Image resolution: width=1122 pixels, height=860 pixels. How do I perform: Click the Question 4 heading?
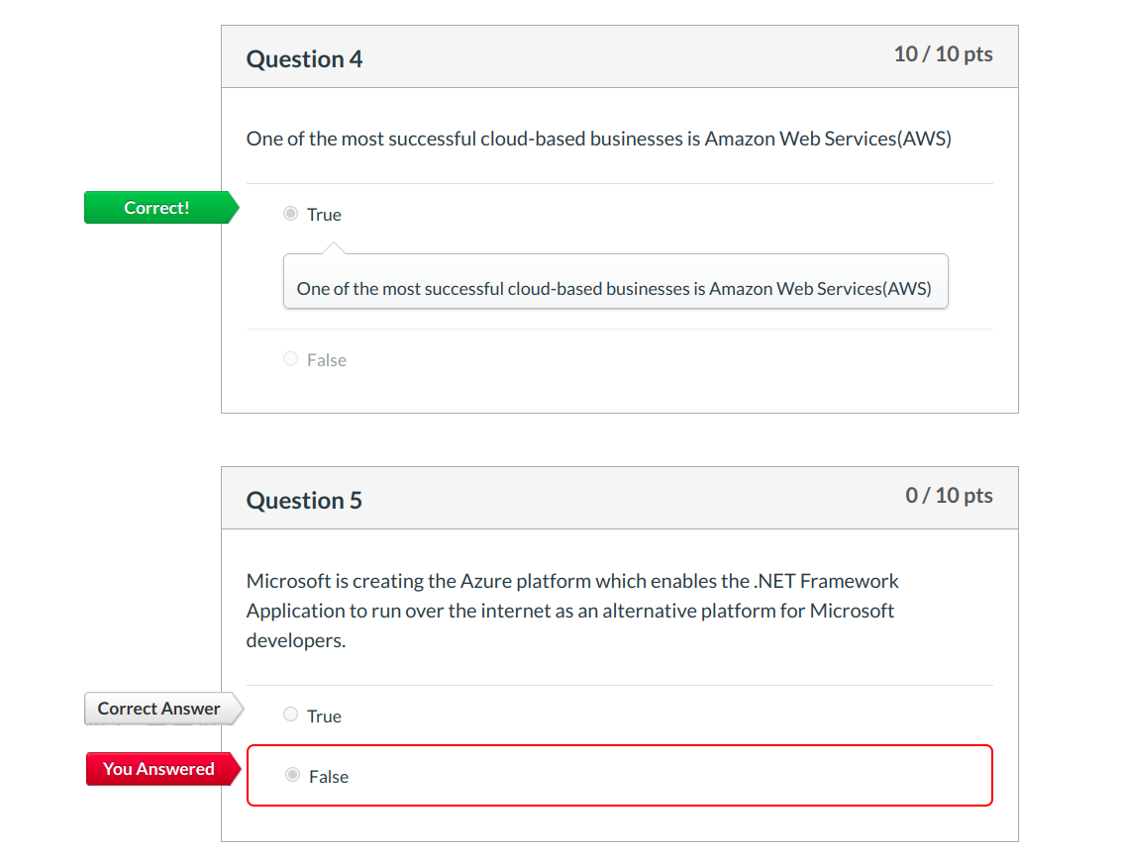pos(304,59)
